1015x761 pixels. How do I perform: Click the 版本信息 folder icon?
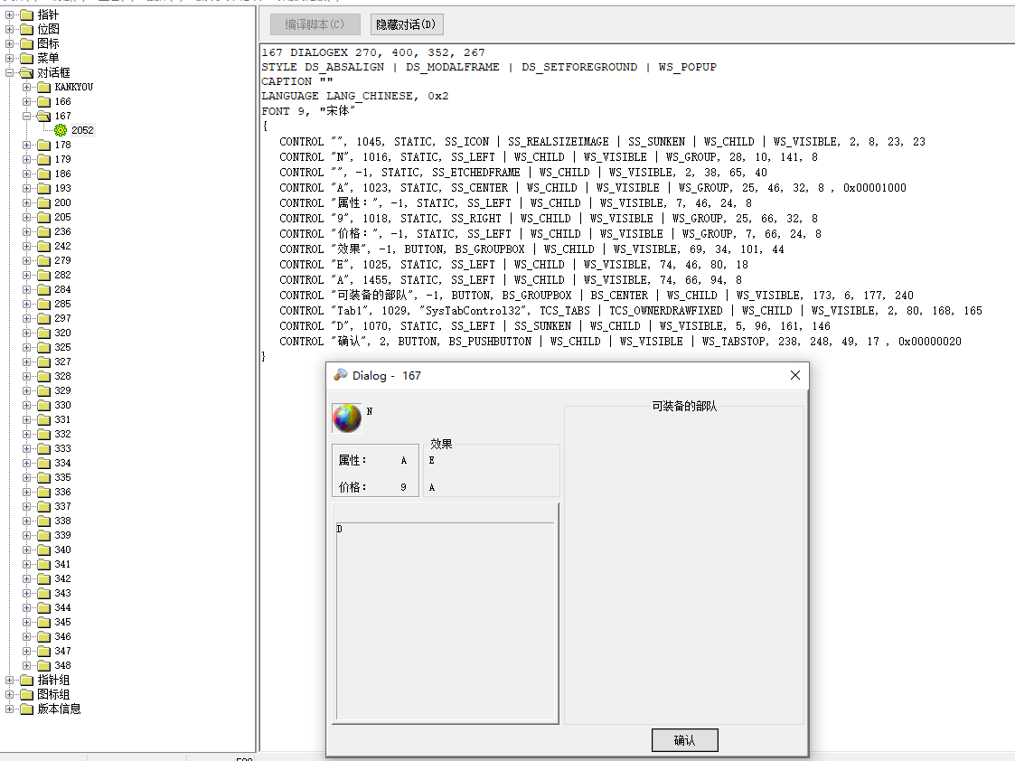pos(26,709)
